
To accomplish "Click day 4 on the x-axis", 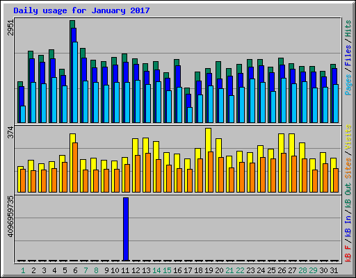I will 54,270.
